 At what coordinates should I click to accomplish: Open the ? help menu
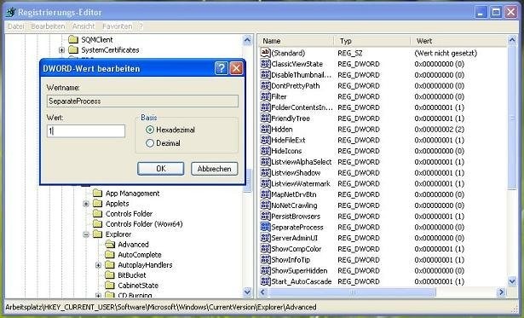tap(141, 26)
